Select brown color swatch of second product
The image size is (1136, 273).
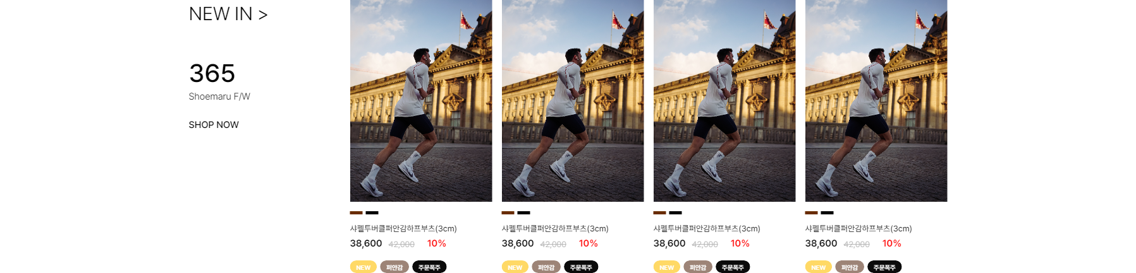(508, 213)
